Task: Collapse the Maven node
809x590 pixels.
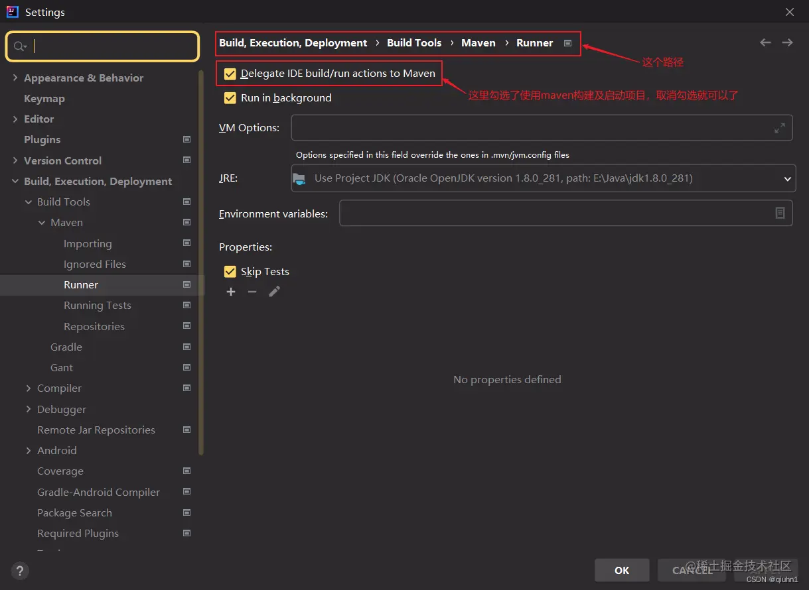Action: click(42, 223)
